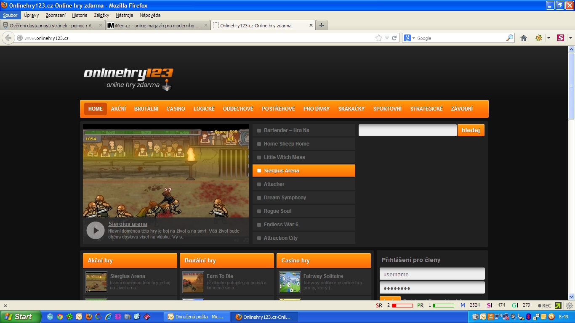Open the SeoQuake gear toolbar icon

point(539,38)
